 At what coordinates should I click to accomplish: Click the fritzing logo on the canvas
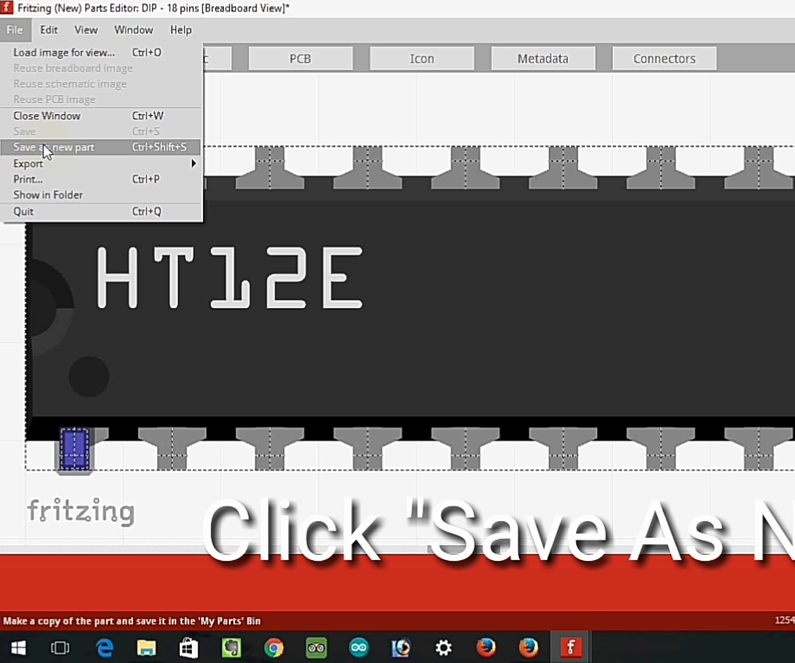tap(80, 511)
